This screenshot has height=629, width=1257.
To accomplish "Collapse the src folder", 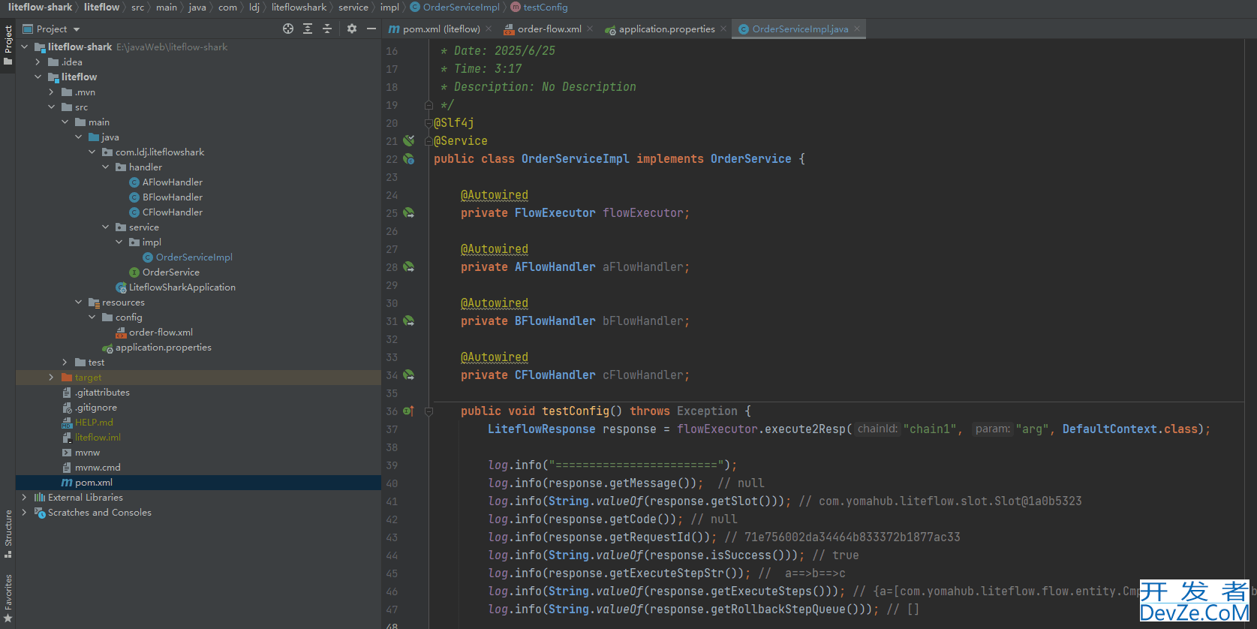I will [x=52, y=107].
